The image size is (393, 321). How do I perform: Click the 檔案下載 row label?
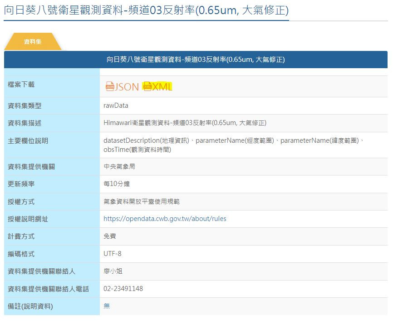[x=21, y=85]
